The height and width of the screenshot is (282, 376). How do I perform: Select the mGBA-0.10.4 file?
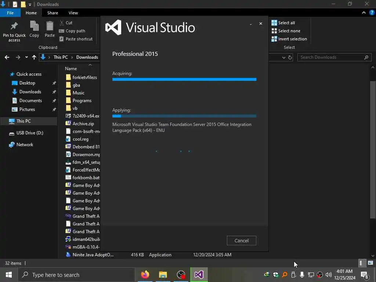(x=83, y=247)
